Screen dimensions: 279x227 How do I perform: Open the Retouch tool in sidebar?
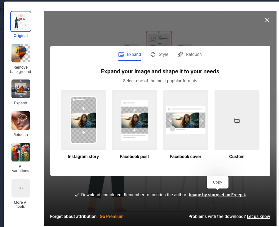click(x=21, y=120)
